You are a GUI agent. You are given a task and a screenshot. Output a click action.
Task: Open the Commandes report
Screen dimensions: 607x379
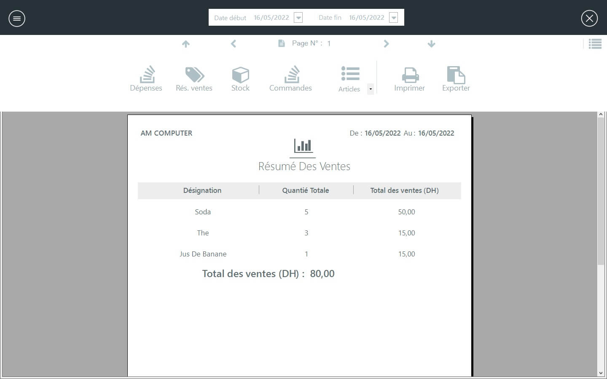coord(290,79)
